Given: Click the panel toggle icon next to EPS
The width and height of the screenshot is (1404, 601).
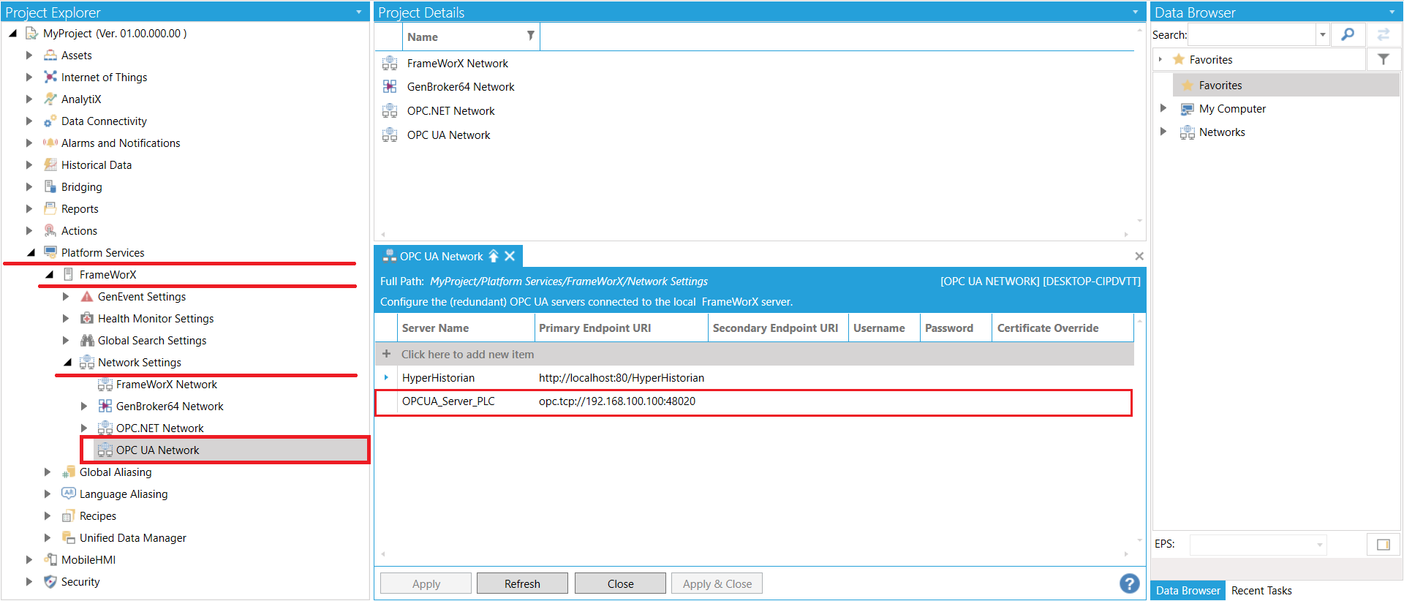Looking at the screenshot, I should click(x=1384, y=544).
